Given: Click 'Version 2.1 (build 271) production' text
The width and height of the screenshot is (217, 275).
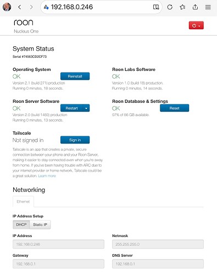Looking at the screenshot, I should [x=39, y=83].
